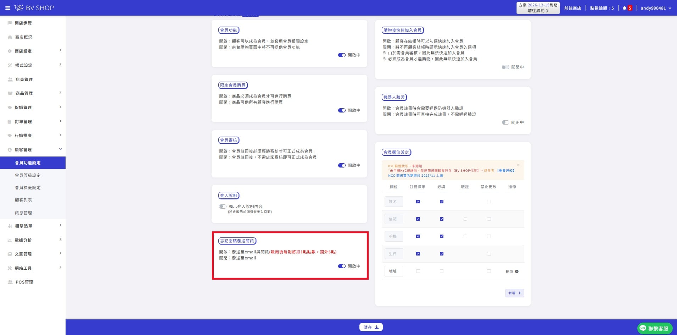Enable 顯示登入說明內容 switch
This screenshot has height=335, width=677.
[x=223, y=207]
